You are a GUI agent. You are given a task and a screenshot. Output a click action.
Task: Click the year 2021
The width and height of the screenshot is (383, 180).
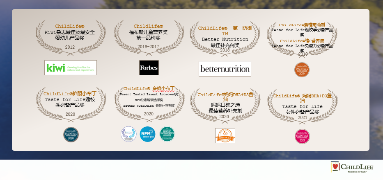[303, 117]
